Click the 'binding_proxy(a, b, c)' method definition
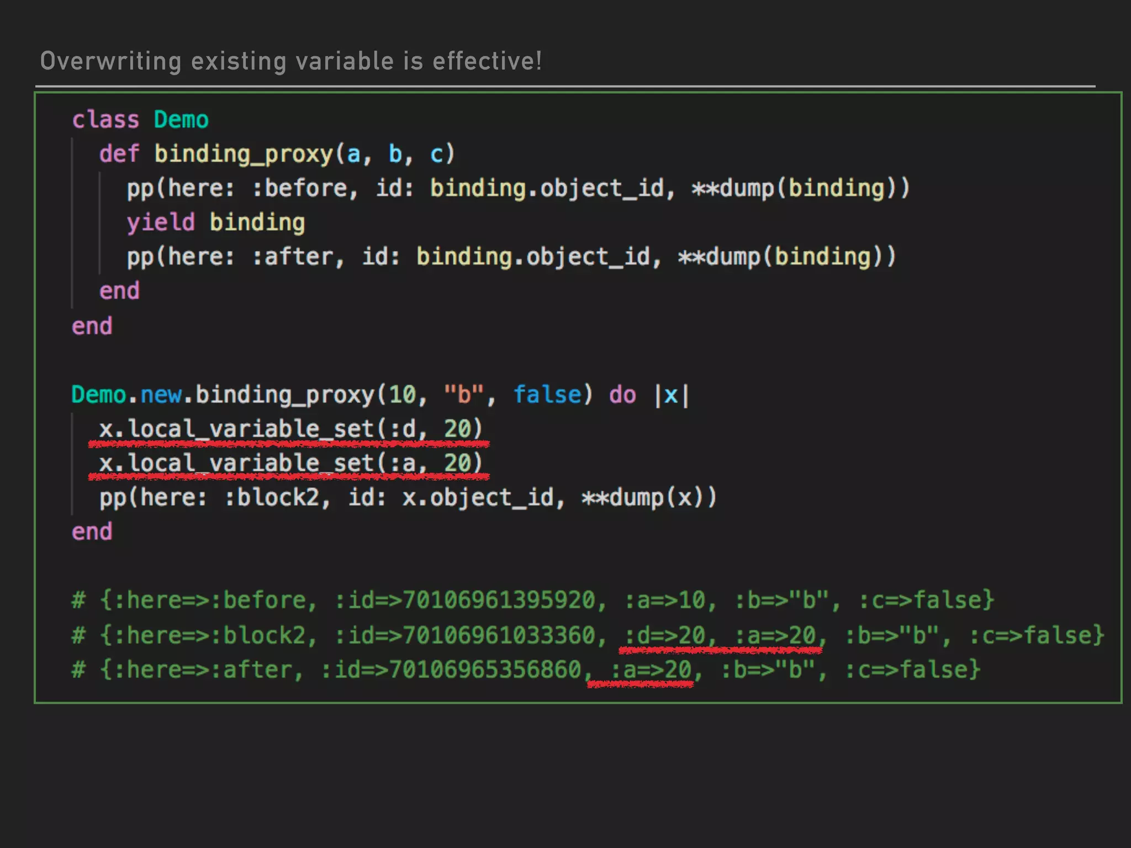1131x848 pixels. click(304, 153)
